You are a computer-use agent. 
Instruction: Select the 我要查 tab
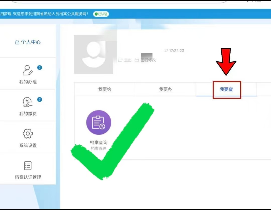(x=226, y=89)
